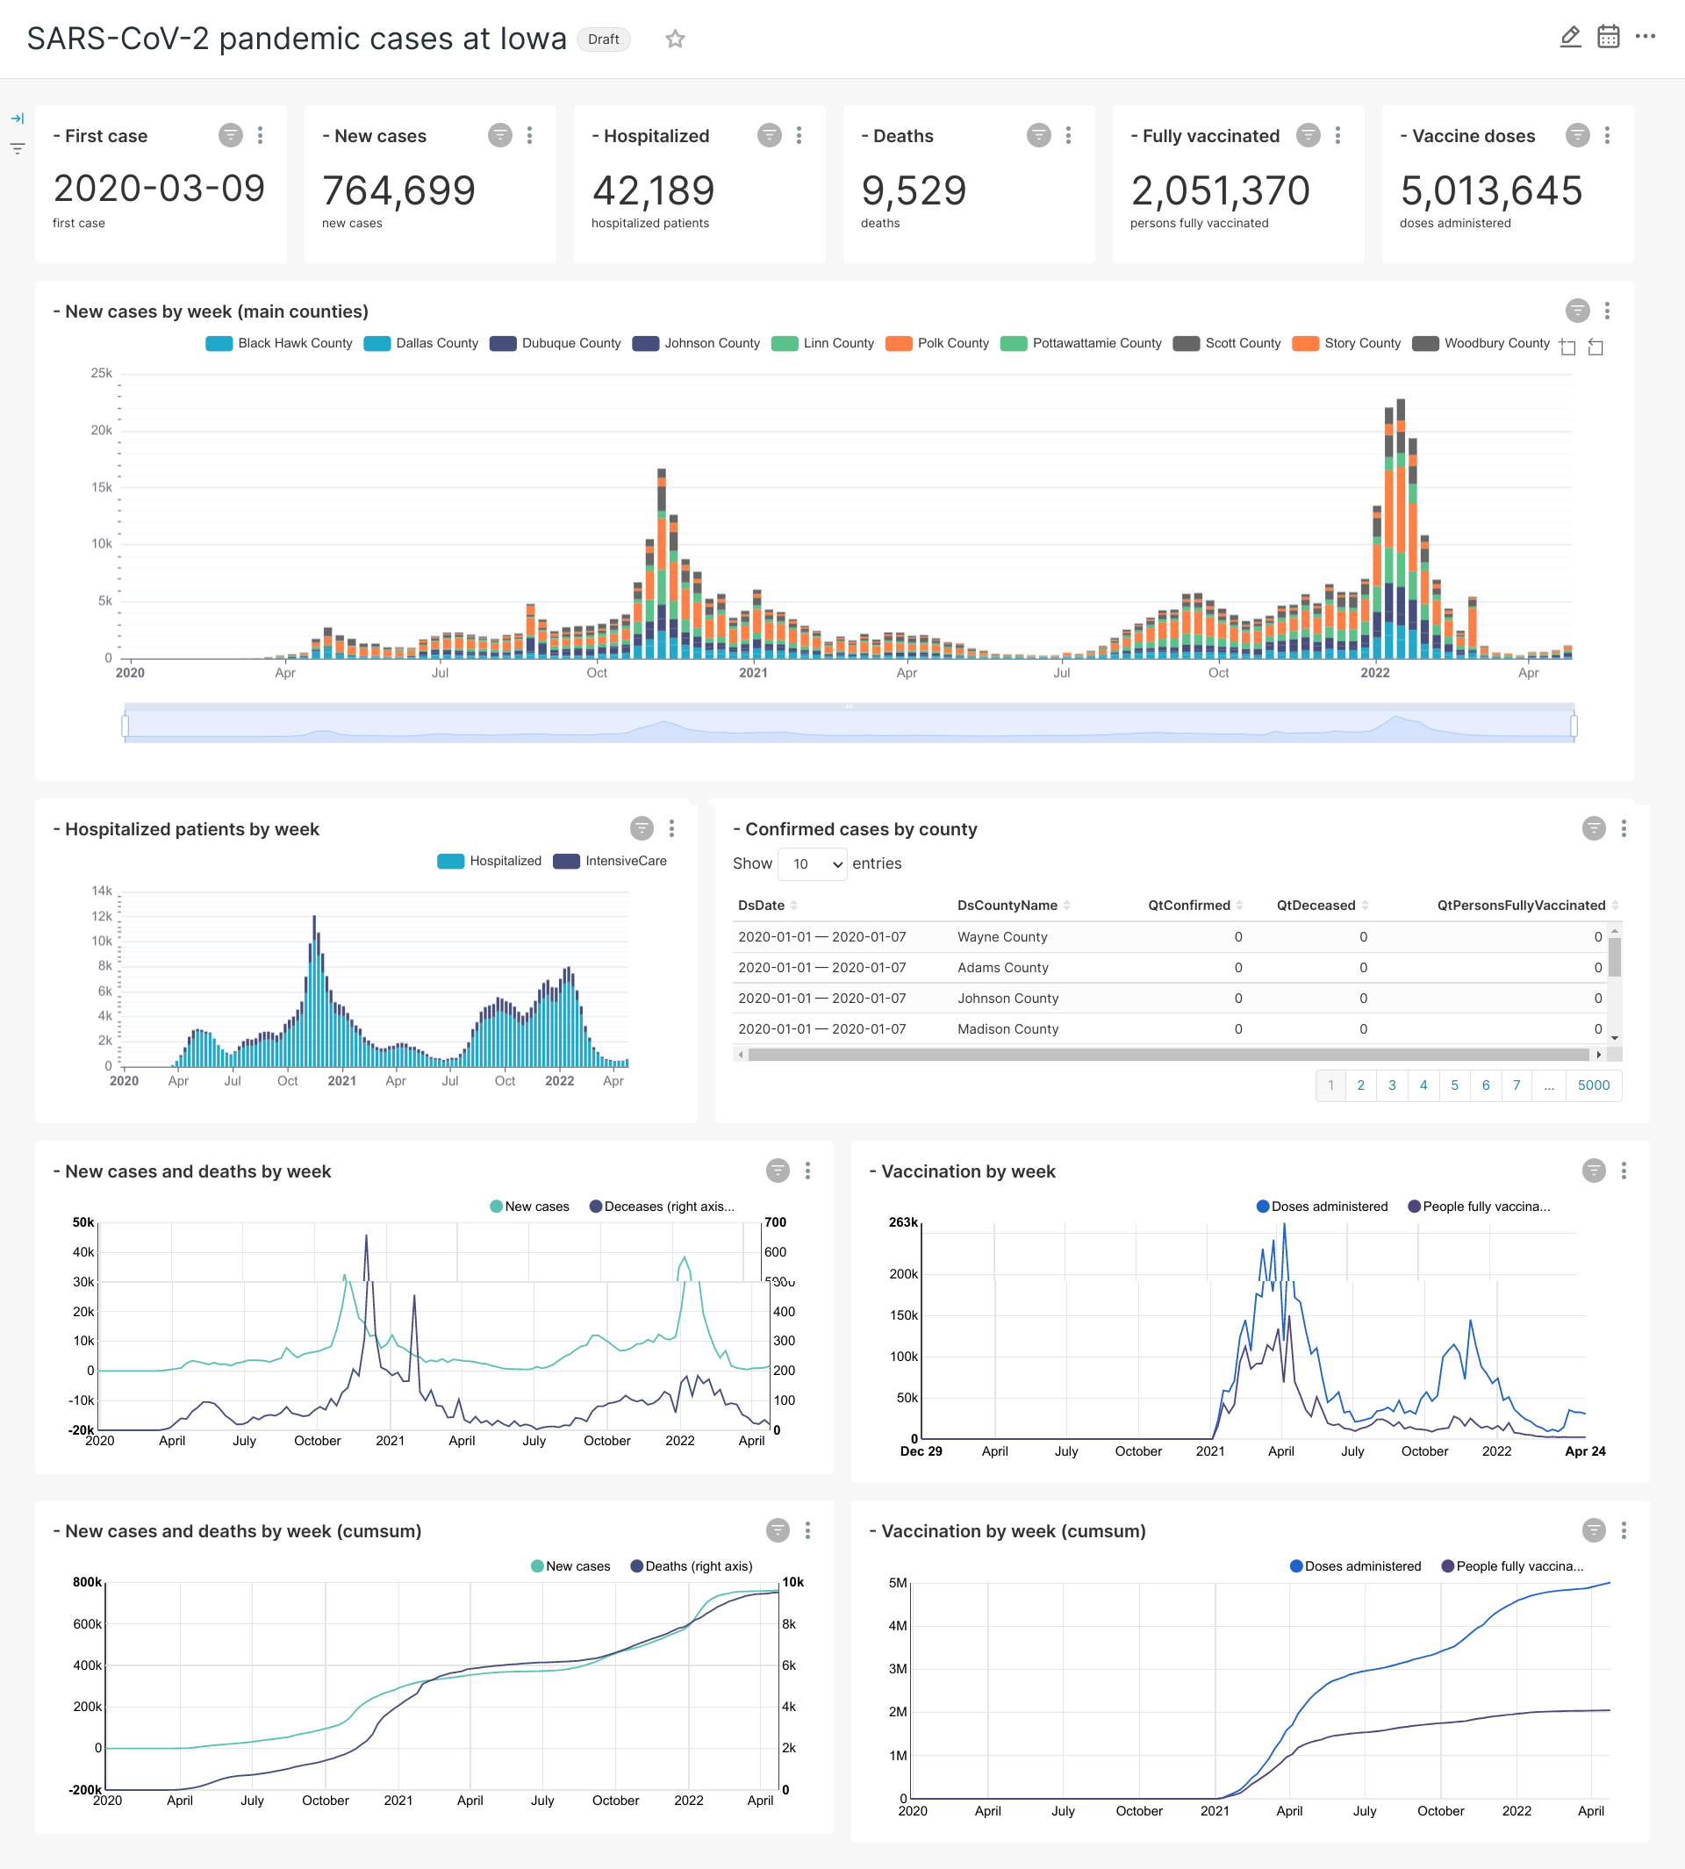Screen dimensions: 1685x1869
Task: Click the edit dashboard pencil icon
Action: click(1570, 38)
